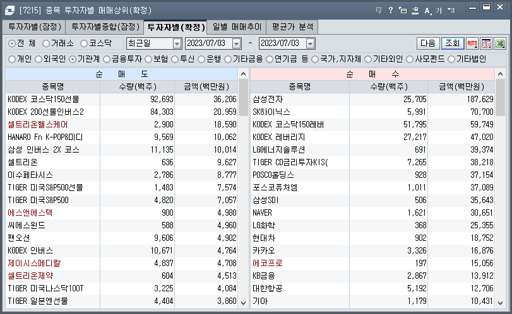The image size is (512, 314).
Task: Click the font size A icon
Action: tap(427, 11)
